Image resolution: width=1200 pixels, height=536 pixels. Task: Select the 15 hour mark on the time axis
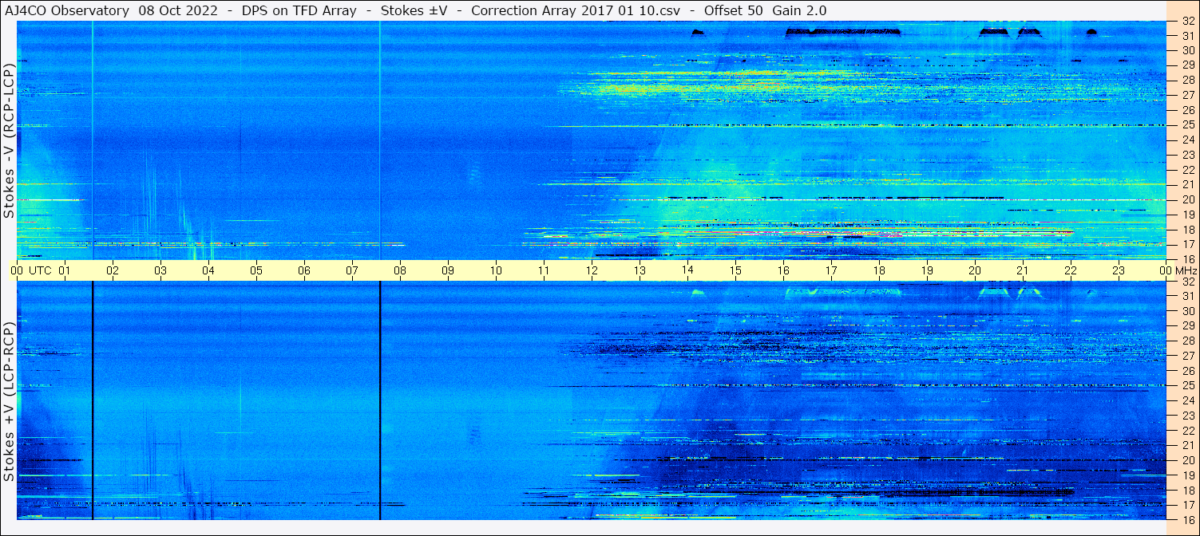click(735, 270)
